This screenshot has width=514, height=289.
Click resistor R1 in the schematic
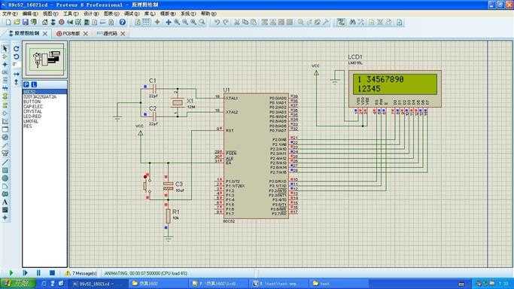(x=168, y=216)
